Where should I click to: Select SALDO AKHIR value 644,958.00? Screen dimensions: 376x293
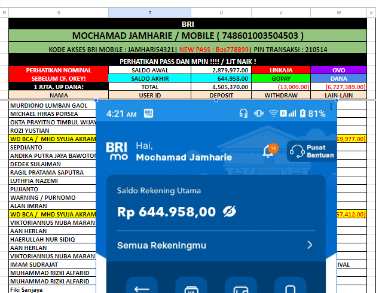pos(221,78)
